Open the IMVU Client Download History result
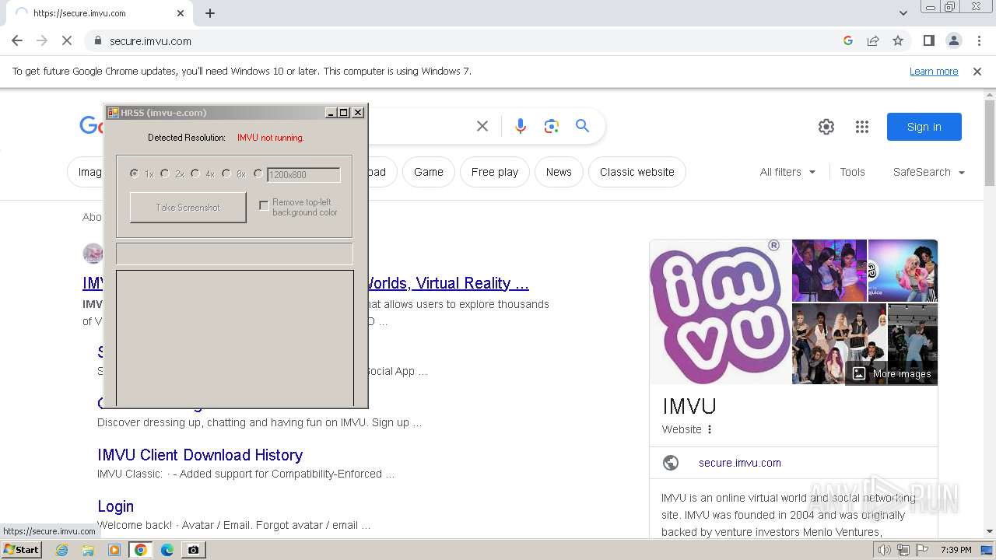The image size is (996, 560). 200,455
